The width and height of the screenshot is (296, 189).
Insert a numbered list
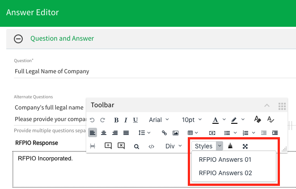click(x=245, y=133)
